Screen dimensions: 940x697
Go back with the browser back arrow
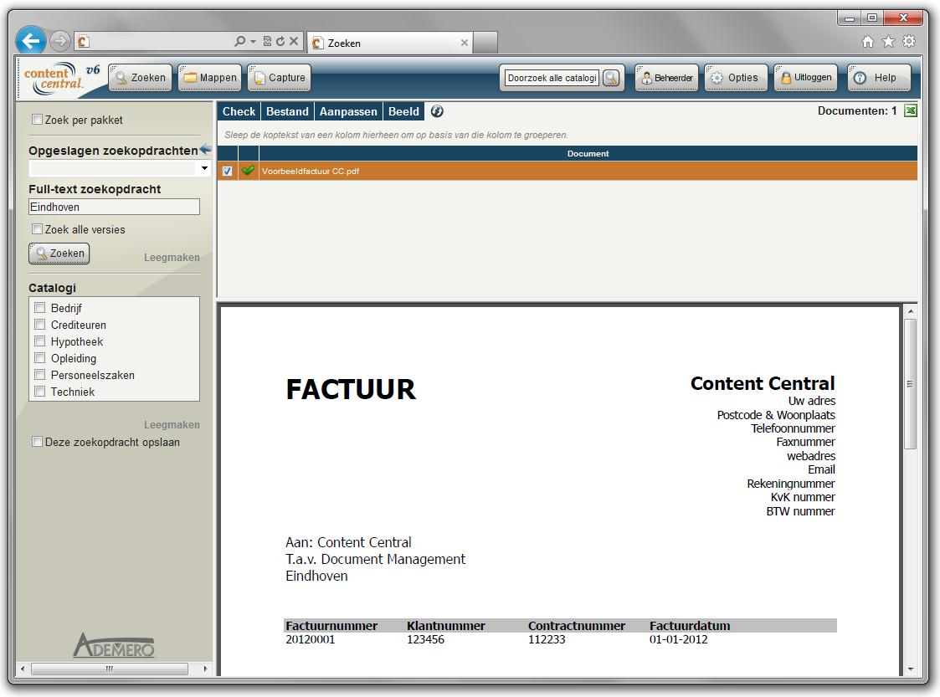pyautogui.click(x=31, y=41)
